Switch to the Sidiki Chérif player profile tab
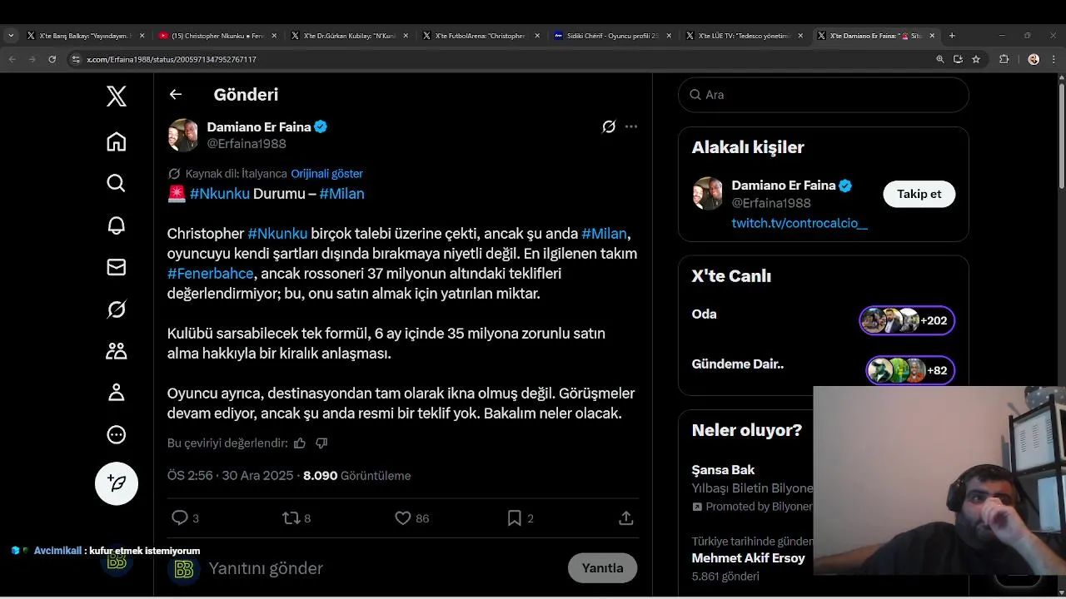Image resolution: width=1066 pixels, height=599 pixels. click(x=612, y=36)
